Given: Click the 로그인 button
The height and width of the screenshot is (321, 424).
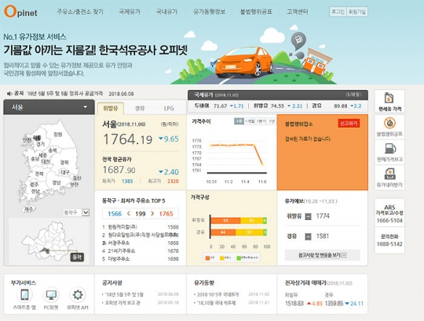Looking at the screenshot, I should pos(338,12).
